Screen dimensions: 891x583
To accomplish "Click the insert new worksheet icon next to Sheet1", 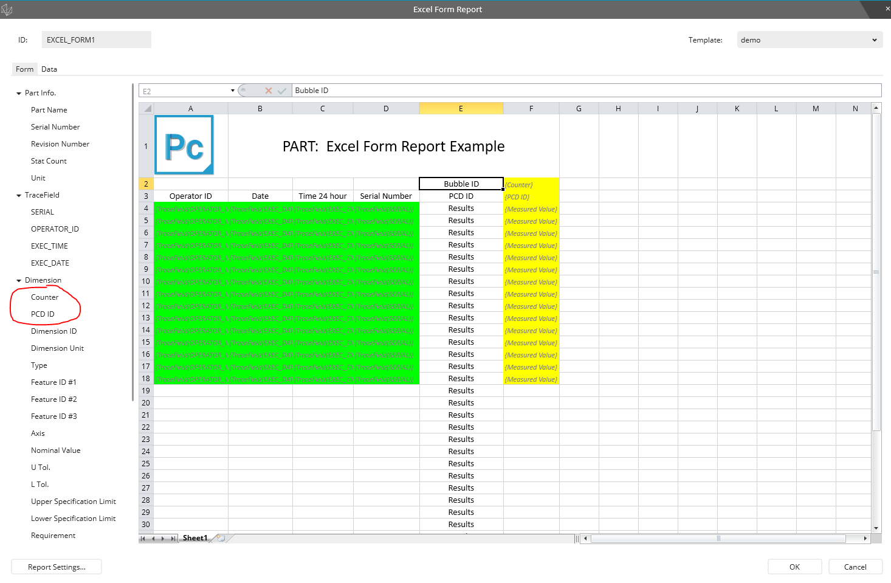I will 221,538.
